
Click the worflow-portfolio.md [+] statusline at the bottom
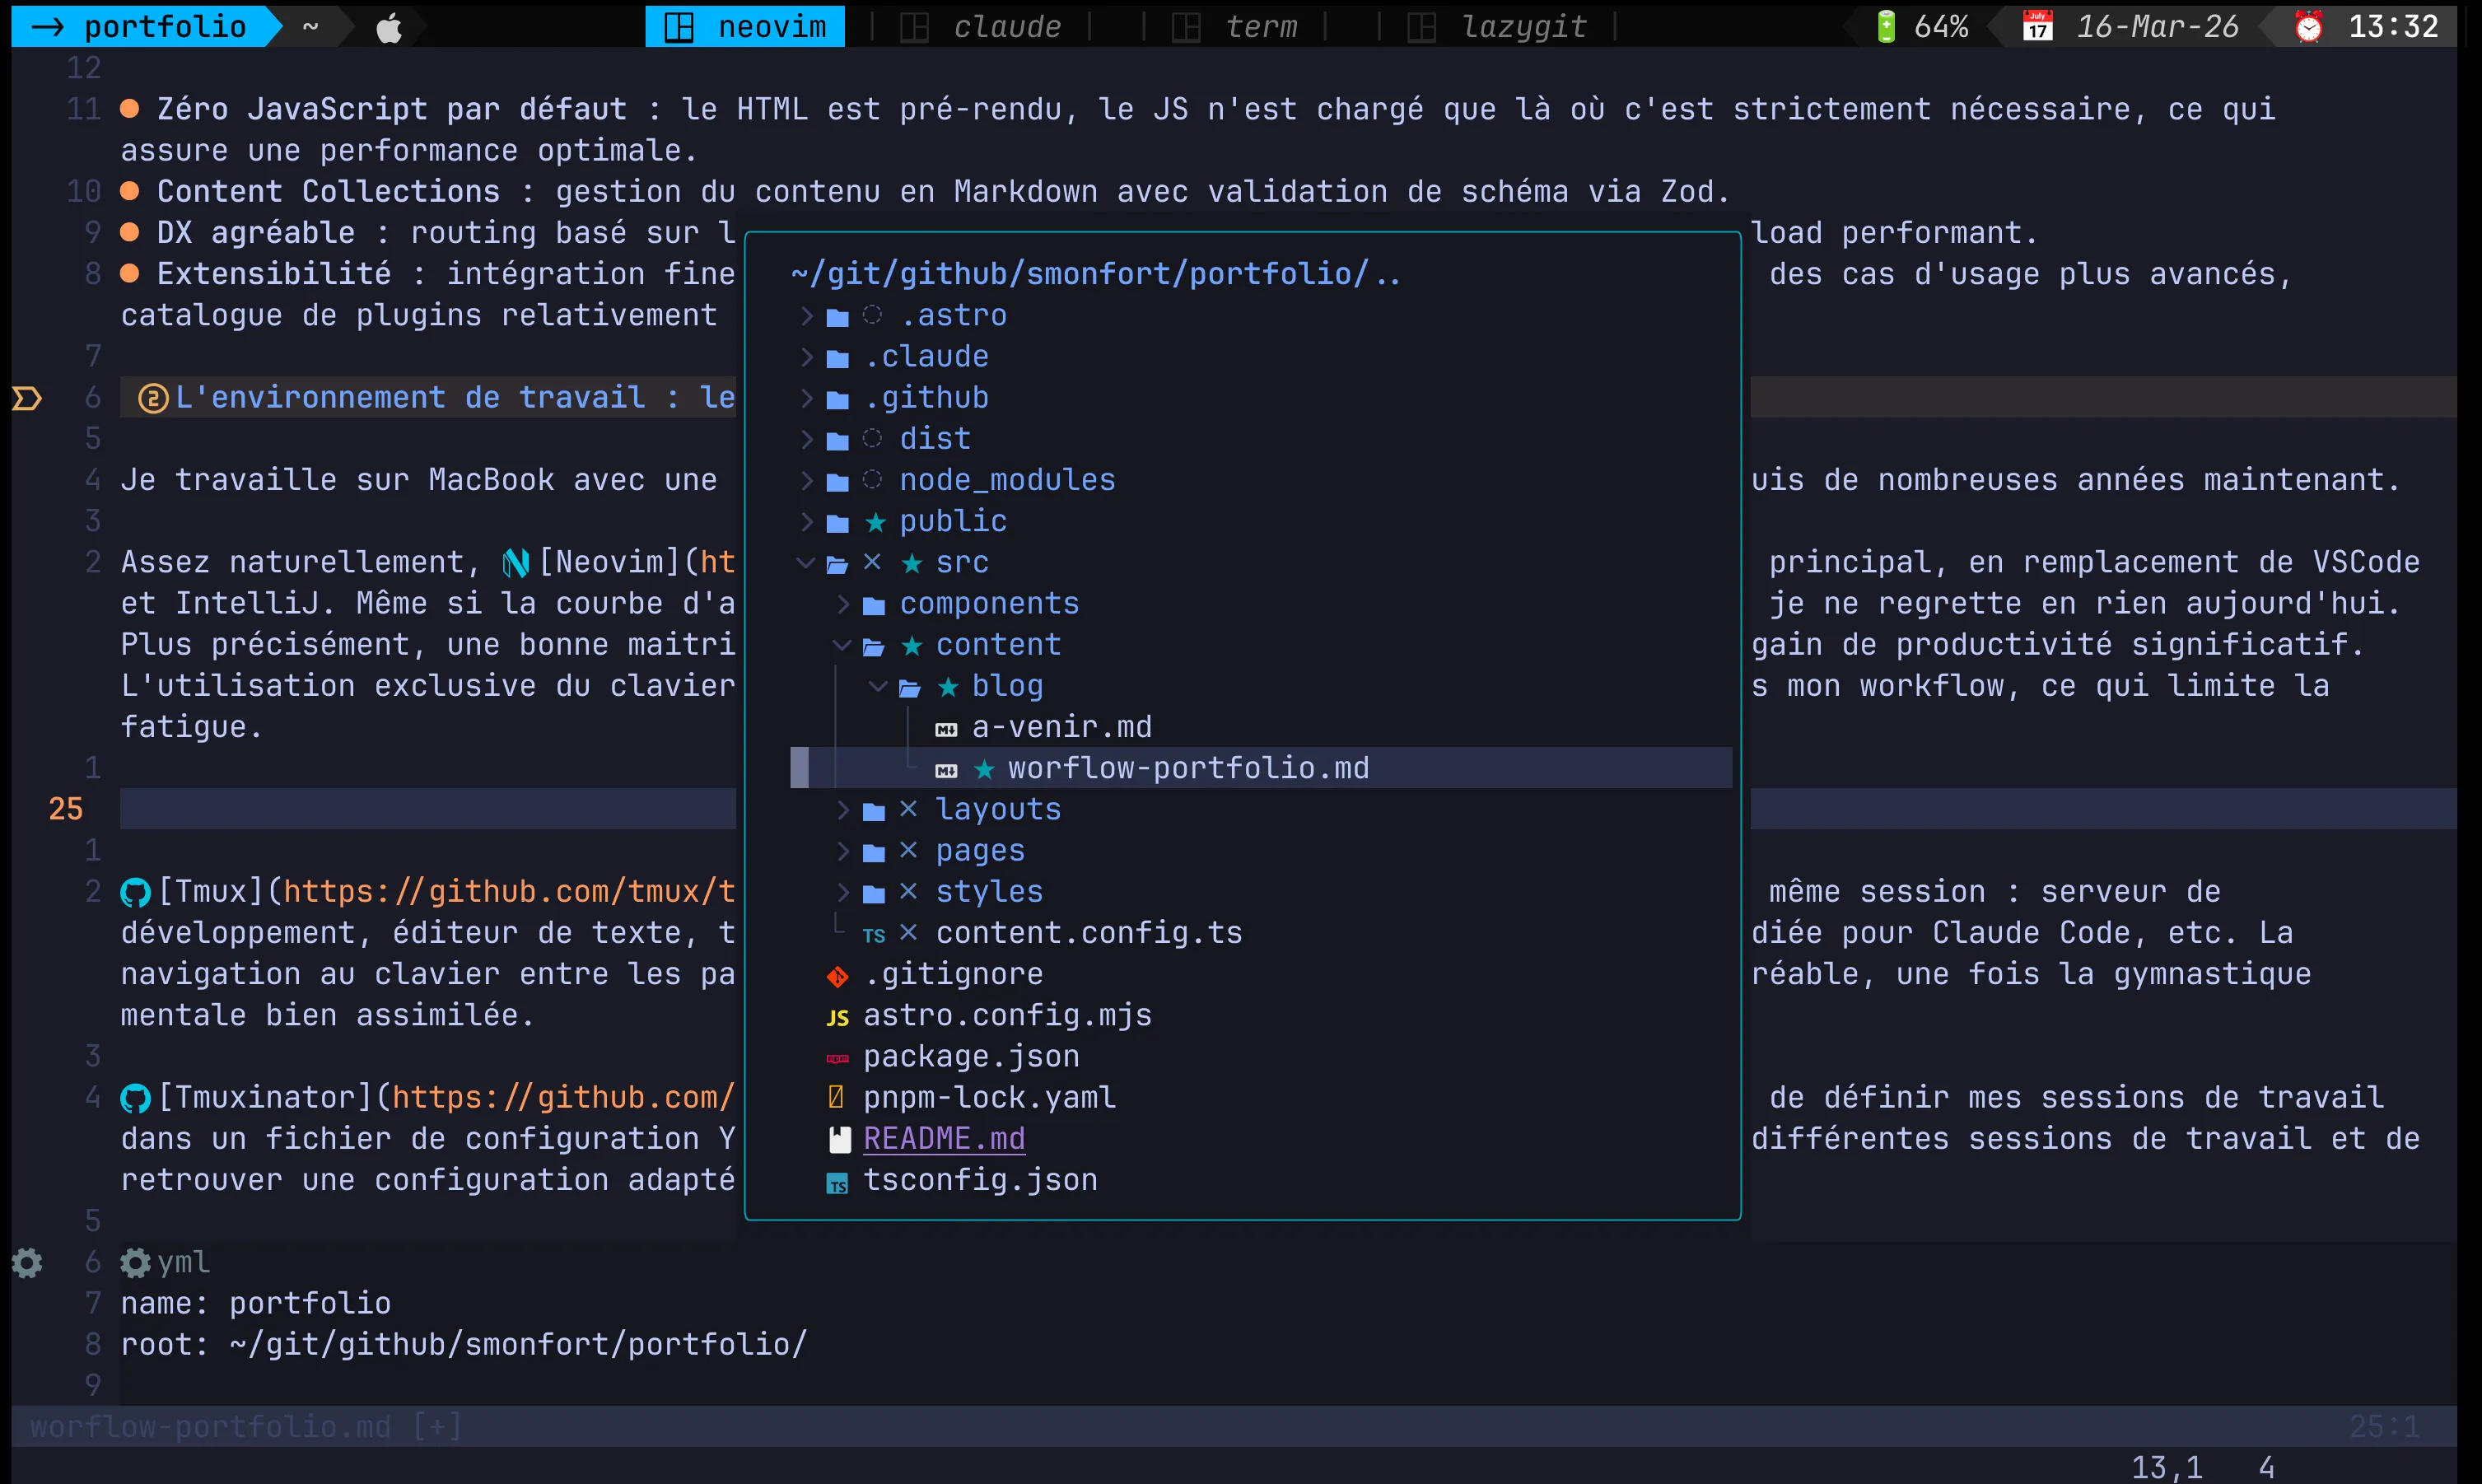tap(243, 1427)
